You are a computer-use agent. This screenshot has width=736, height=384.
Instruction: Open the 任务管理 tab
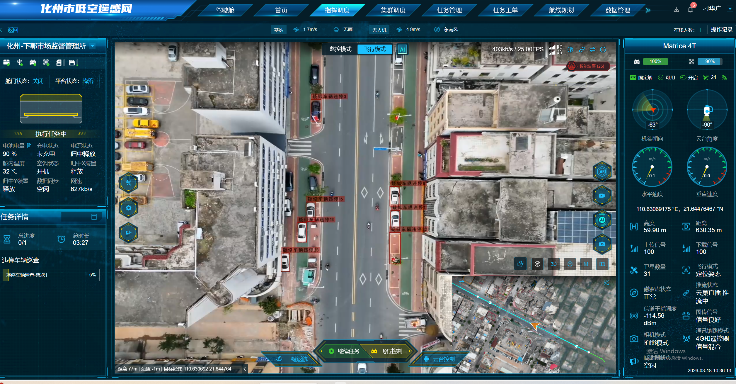449,10
